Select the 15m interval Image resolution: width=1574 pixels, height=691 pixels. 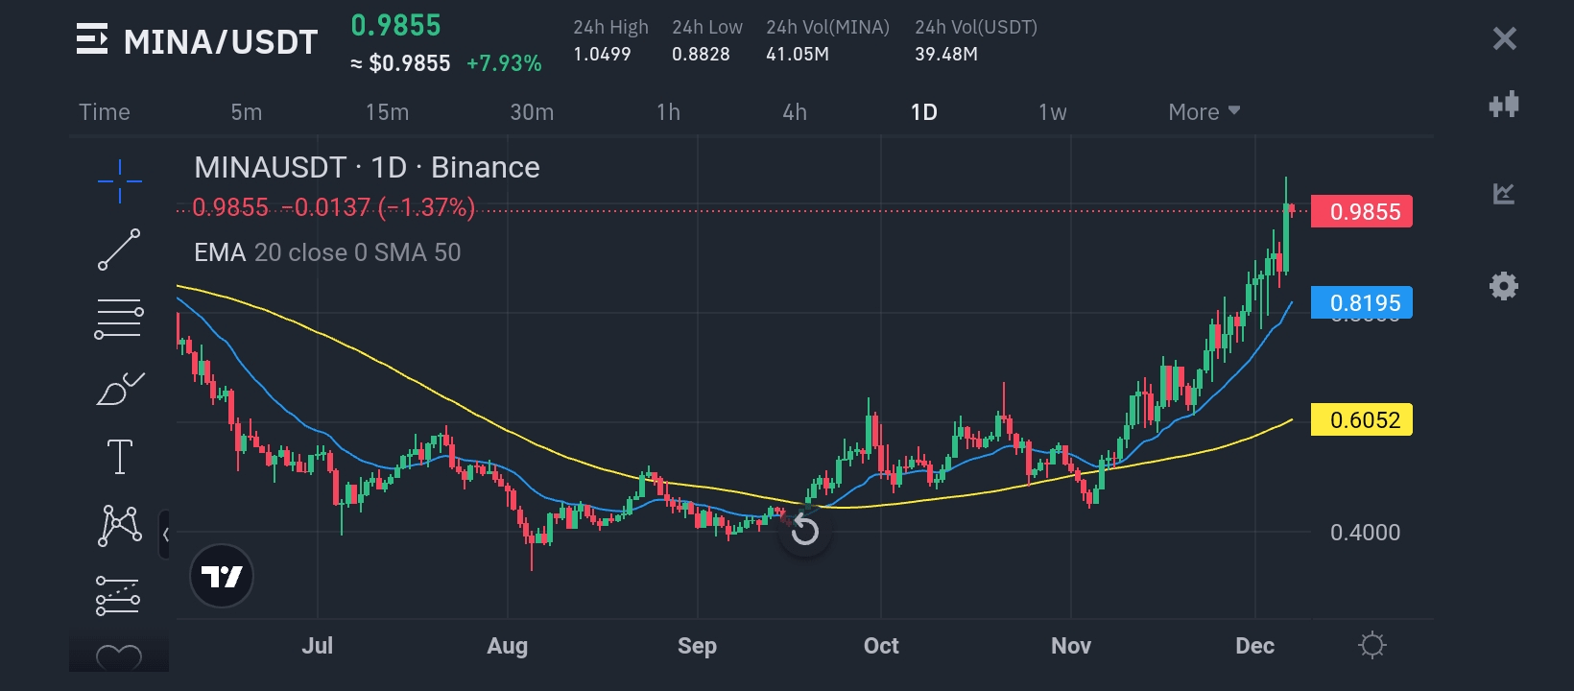[x=387, y=112]
